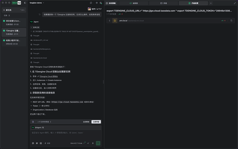
Task: Click the notification bell icon in chat box
Action: 93,143
